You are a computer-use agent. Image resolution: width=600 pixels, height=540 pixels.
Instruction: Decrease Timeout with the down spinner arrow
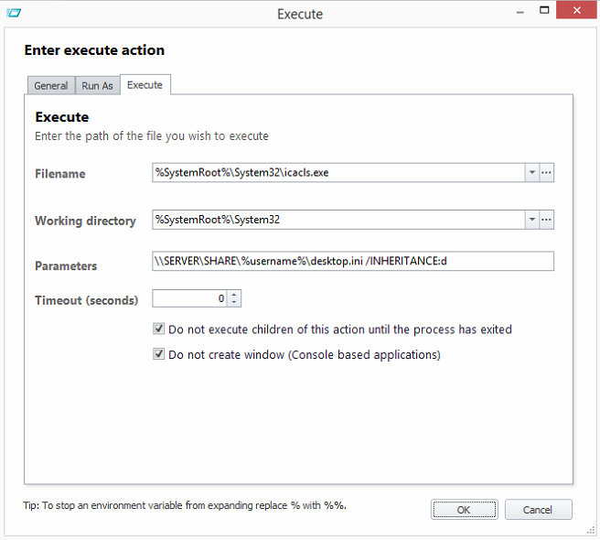234,302
